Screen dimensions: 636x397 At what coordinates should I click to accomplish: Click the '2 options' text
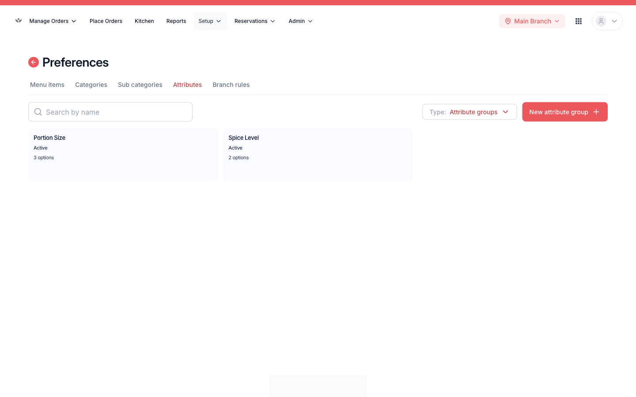[x=238, y=157]
